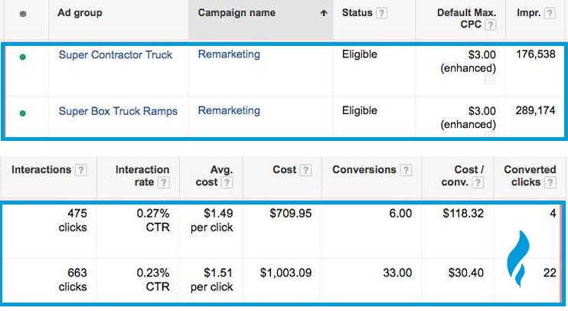
Task: Toggle green status dot for Super Box Truck Ramps
Action: (22, 113)
